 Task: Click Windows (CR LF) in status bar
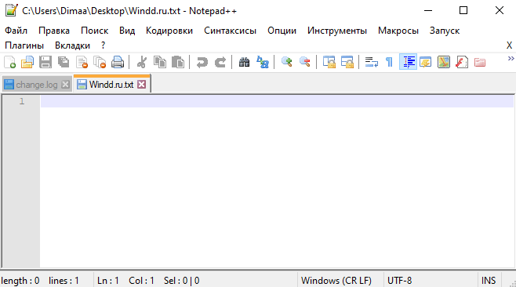coord(336,281)
